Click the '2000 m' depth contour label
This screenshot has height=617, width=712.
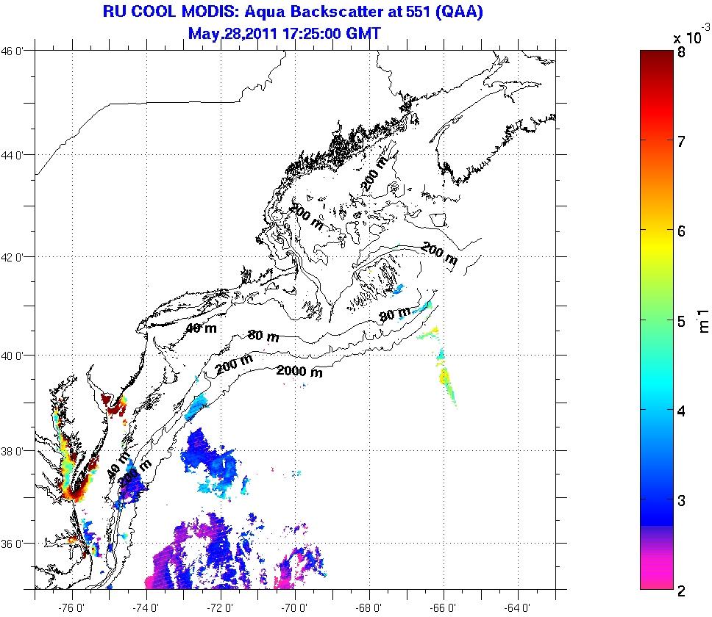click(x=299, y=371)
